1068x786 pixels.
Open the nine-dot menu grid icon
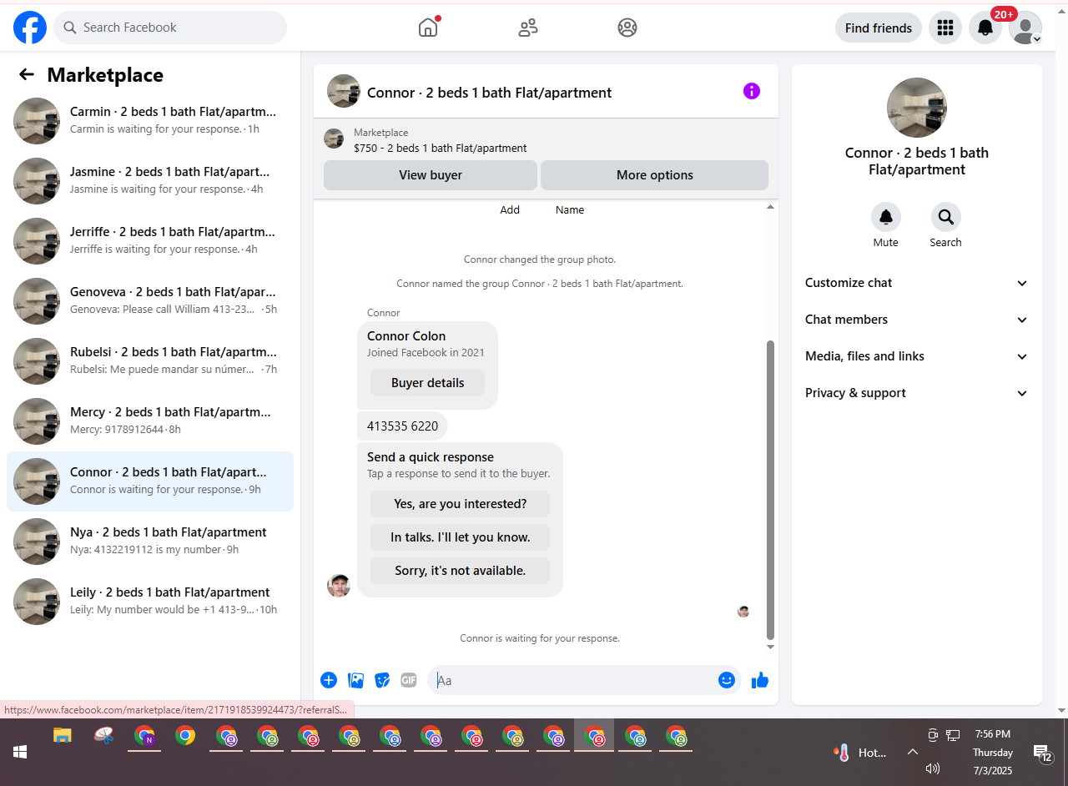(945, 28)
